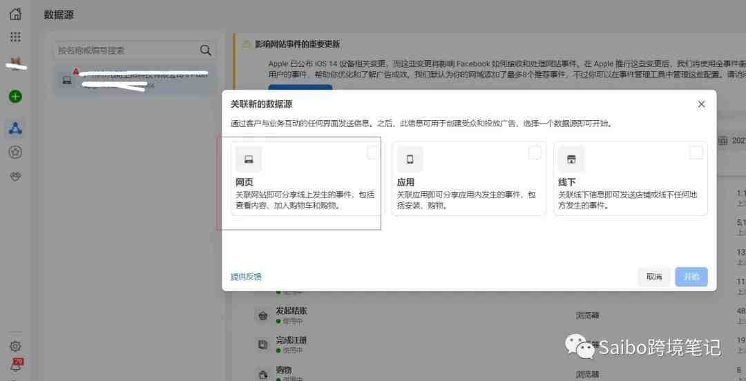Click the 完成注册 event icon
The height and width of the screenshot is (381, 746).
coord(262,345)
